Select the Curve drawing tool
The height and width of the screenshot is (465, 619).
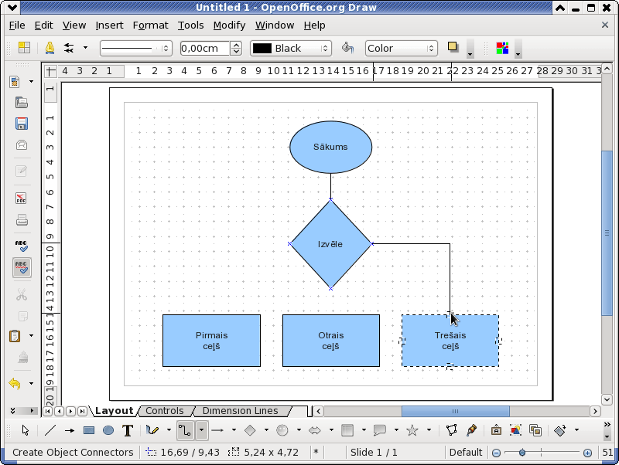[x=152, y=430]
